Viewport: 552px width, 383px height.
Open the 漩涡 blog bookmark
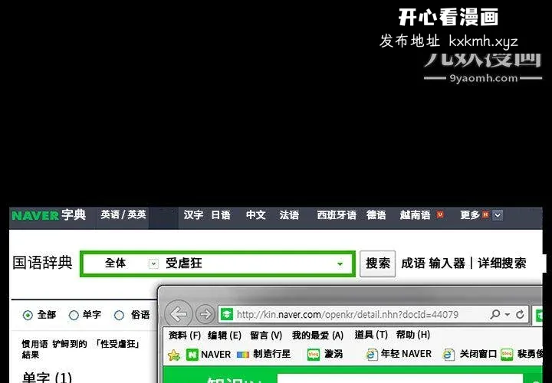[324, 354]
